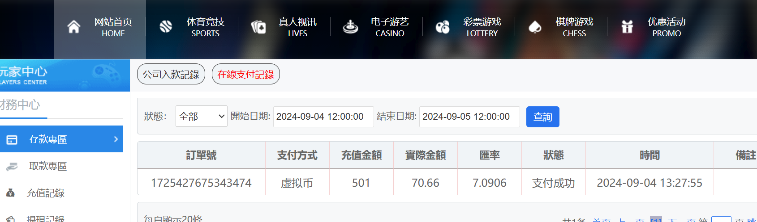Click the 開始日期 start date field

point(323,117)
